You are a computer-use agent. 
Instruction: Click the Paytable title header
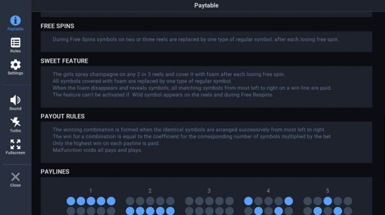[206, 6]
